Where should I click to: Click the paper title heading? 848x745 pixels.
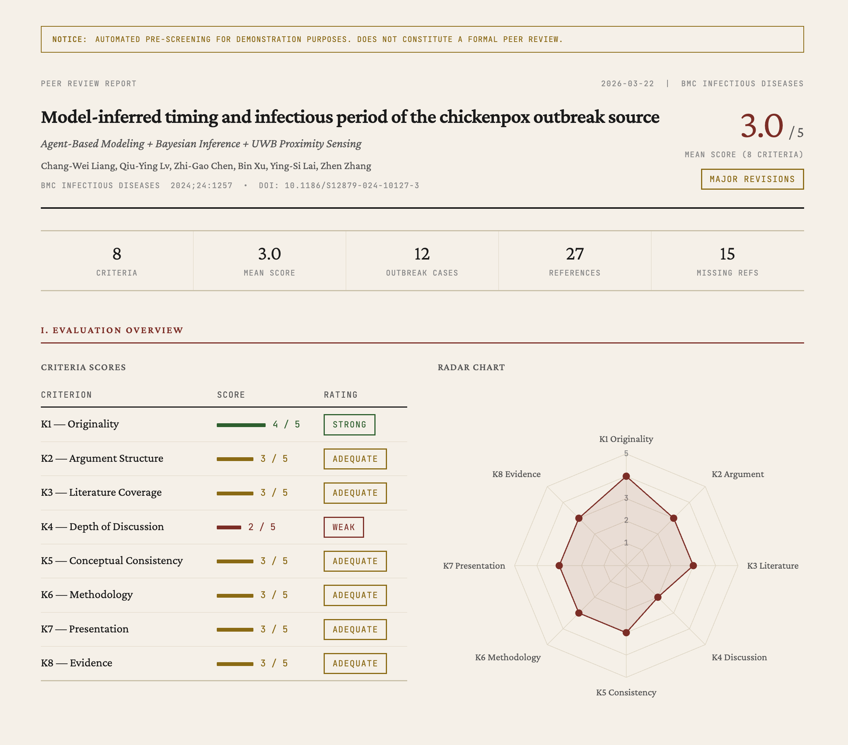click(350, 118)
